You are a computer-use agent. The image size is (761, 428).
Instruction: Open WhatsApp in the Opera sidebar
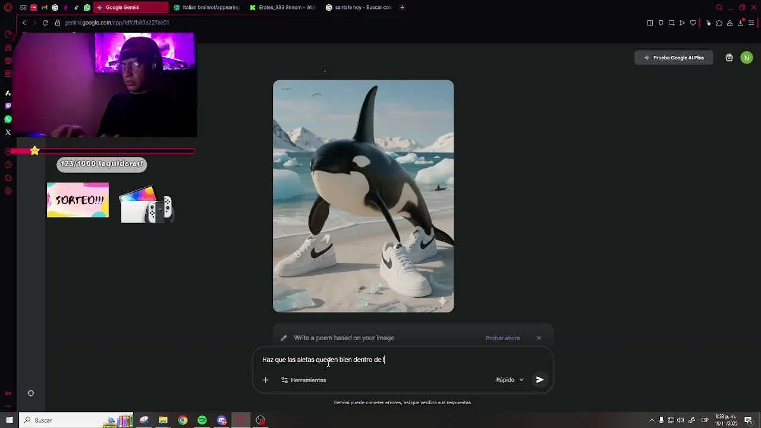pos(8,119)
